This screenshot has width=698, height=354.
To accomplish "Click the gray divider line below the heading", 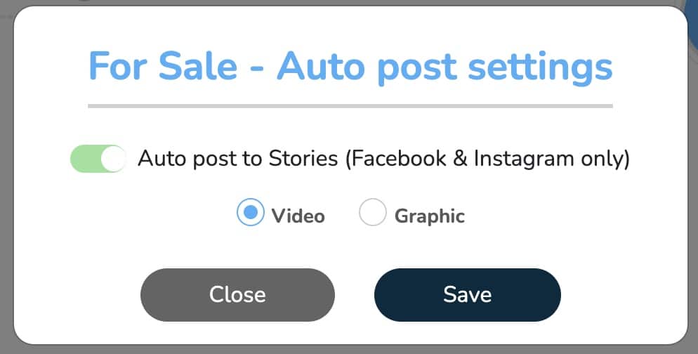I will 350,106.
